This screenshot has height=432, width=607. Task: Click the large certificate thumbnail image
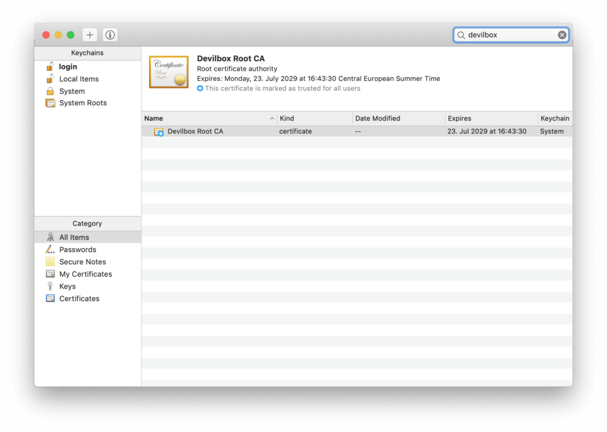(x=169, y=72)
